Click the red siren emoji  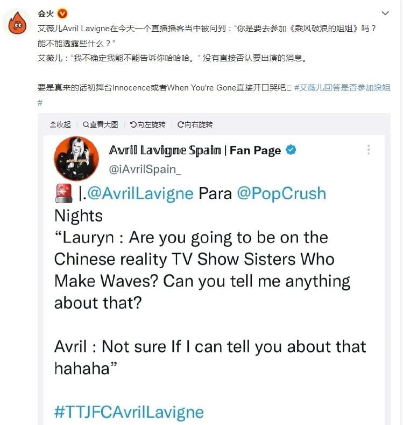click(x=64, y=193)
